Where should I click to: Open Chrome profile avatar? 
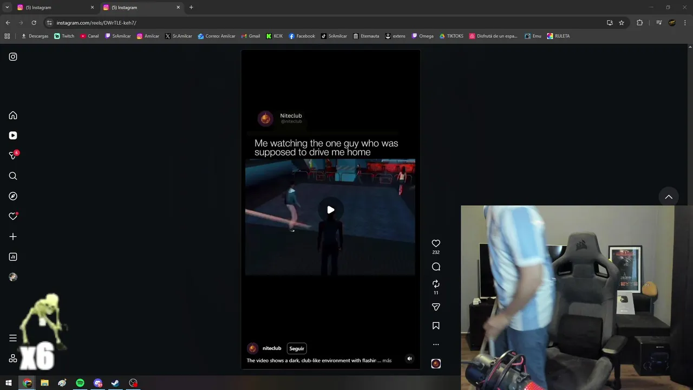[x=672, y=23]
